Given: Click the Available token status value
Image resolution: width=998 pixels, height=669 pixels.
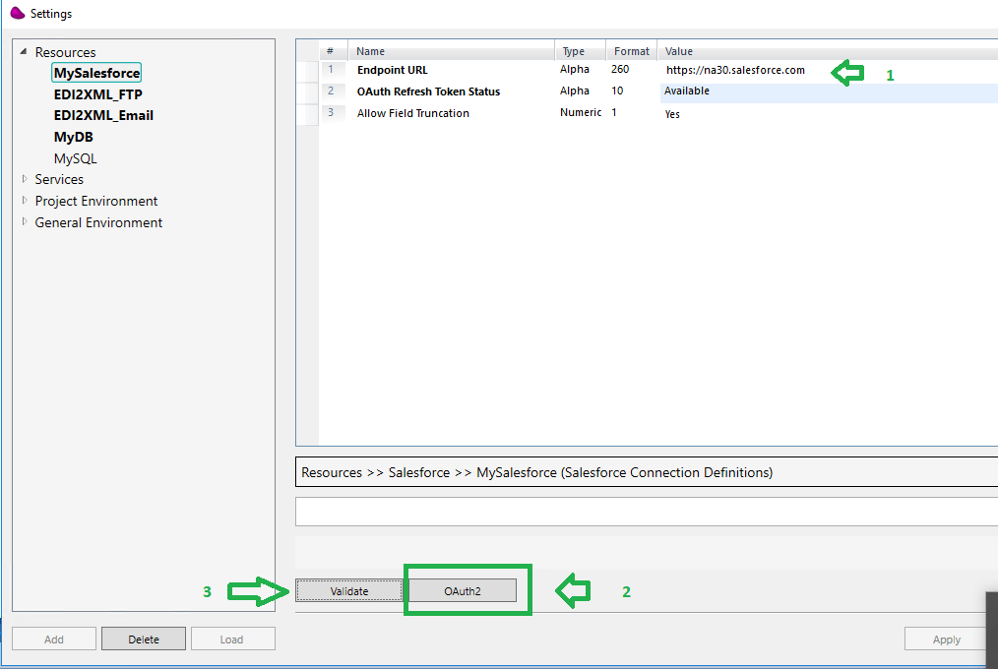Looking at the screenshot, I should tap(687, 91).
